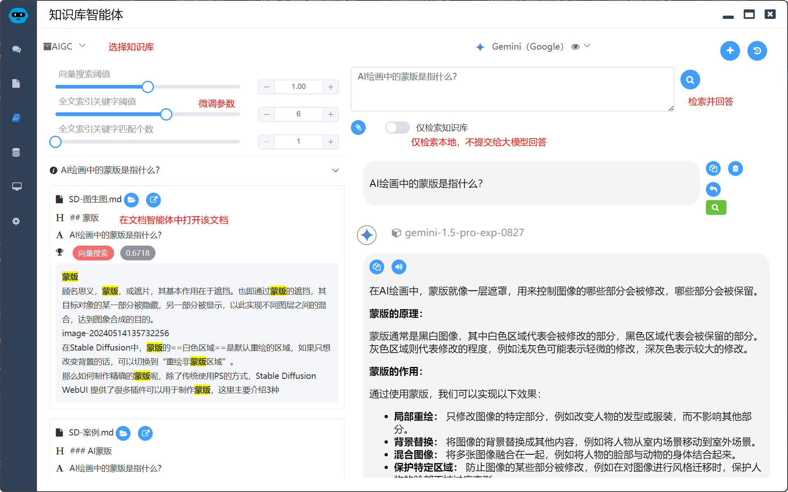Click the 全文索引关键字匹配个数 slider handle
Image resolution: width=788 pixels, height=492 pixels.
coord(55,142)
